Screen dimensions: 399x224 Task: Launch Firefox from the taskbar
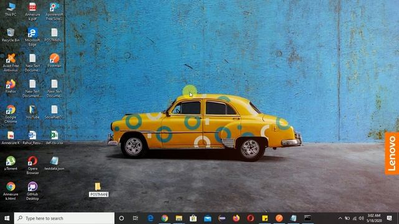[236, 218]
